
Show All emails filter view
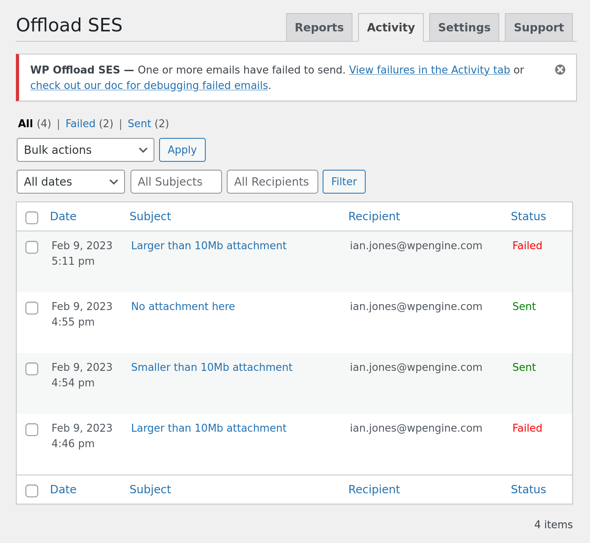point(25,124)
